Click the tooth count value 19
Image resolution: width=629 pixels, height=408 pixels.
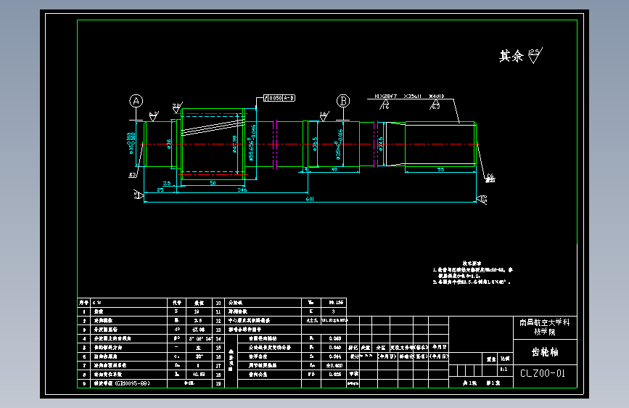pos(197,311)
